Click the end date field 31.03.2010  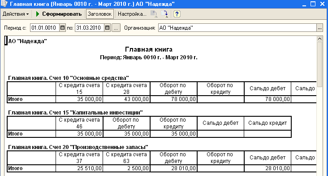point(90,28)
